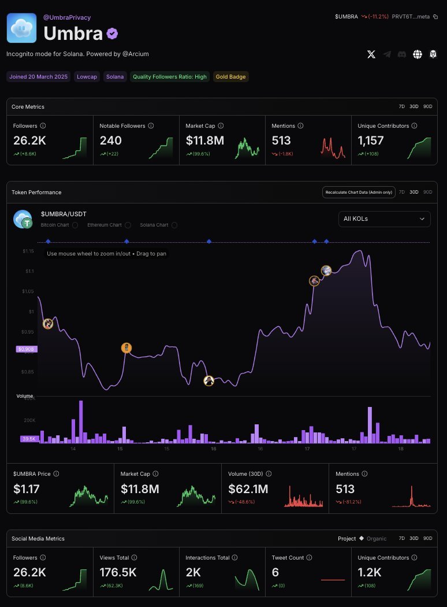Viewport: 447px width, 607px height.
Task: Click the greyed-out Discord icon
Action: tap(402, 54)
